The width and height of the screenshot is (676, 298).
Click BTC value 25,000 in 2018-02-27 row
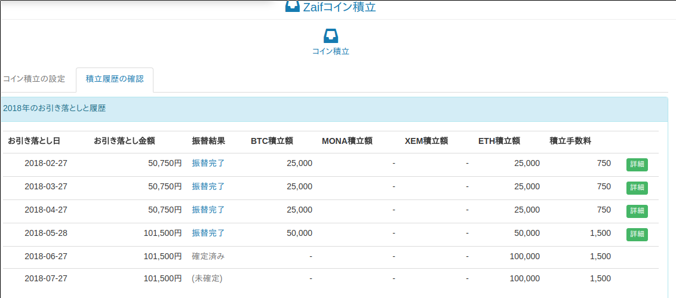[299, 164]
